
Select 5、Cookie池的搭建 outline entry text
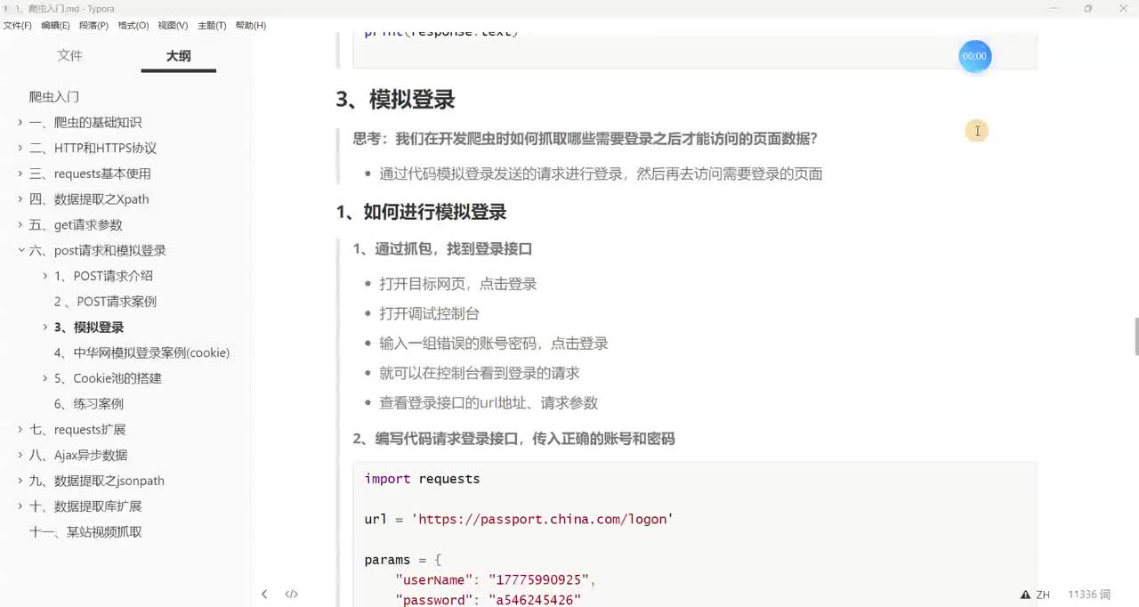[108, 378]
